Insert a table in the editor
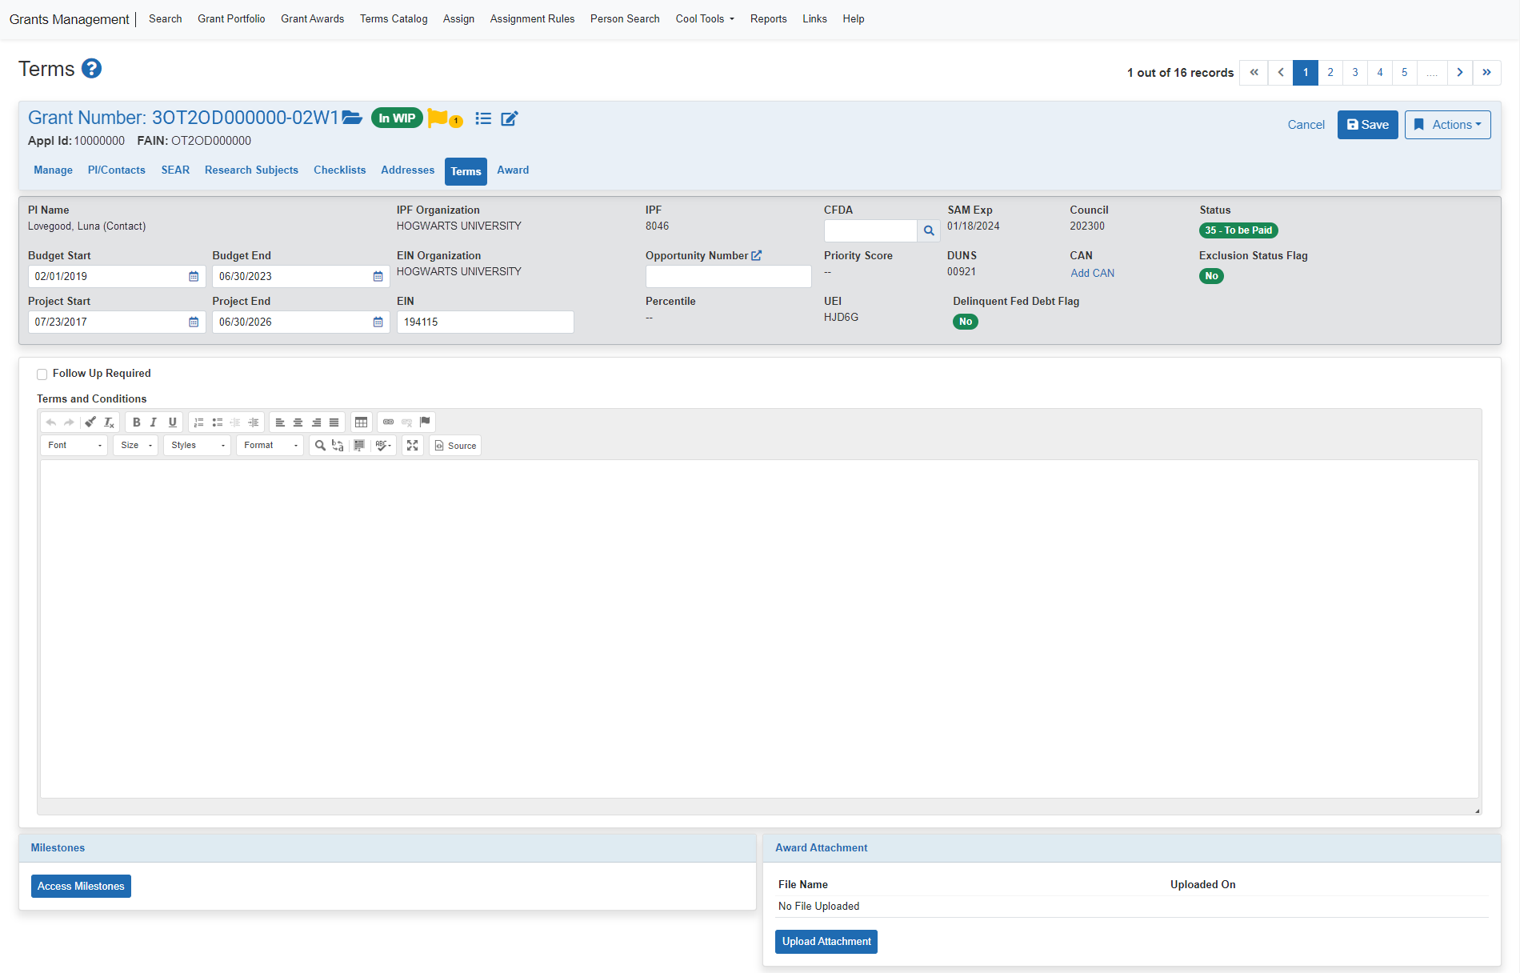The image size is (1520, 973). pos(362,422)
